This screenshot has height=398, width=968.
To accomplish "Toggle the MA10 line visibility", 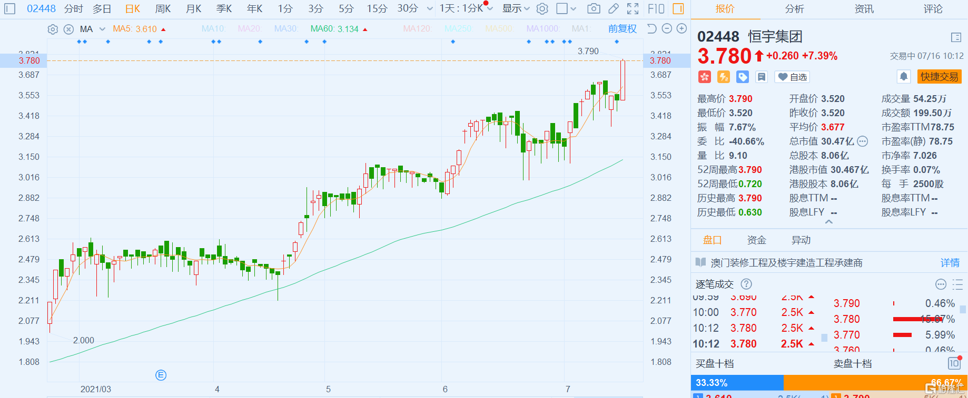I will click(x=213, y=28).
